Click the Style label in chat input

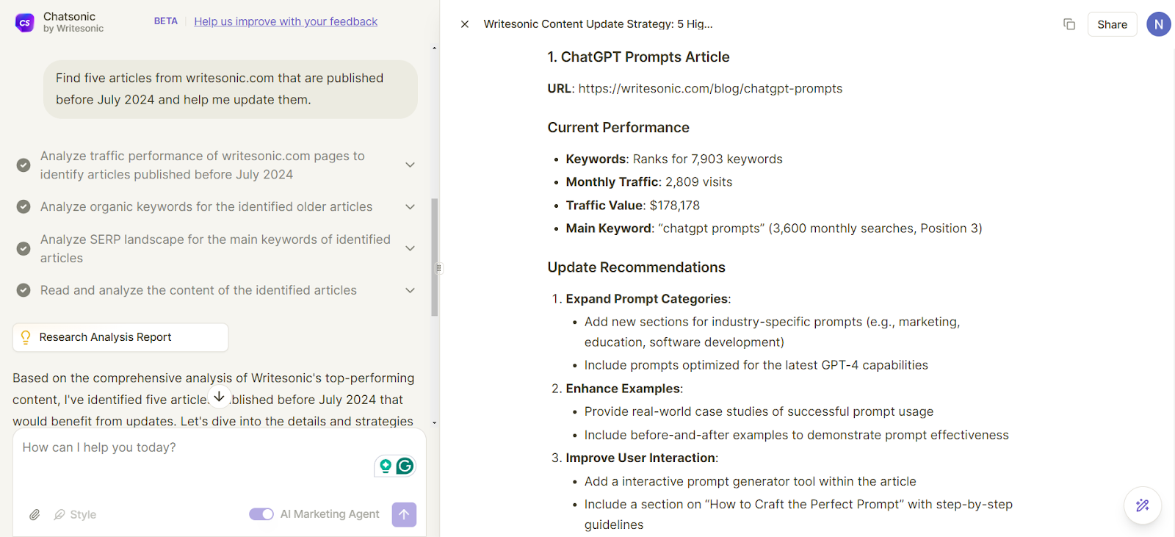[x=83, y=515]
